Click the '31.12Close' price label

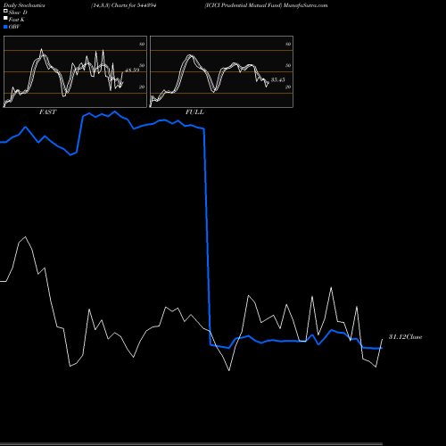point(405,337)
